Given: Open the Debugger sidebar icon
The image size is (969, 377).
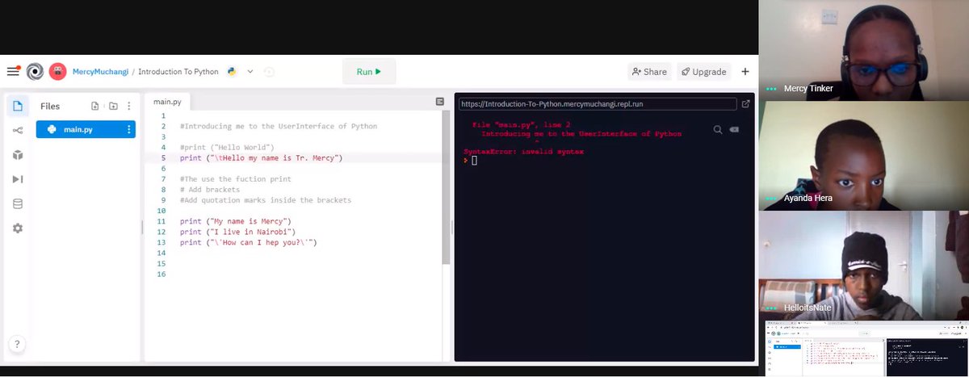Looking at the screenshot, I should [18, 179].
